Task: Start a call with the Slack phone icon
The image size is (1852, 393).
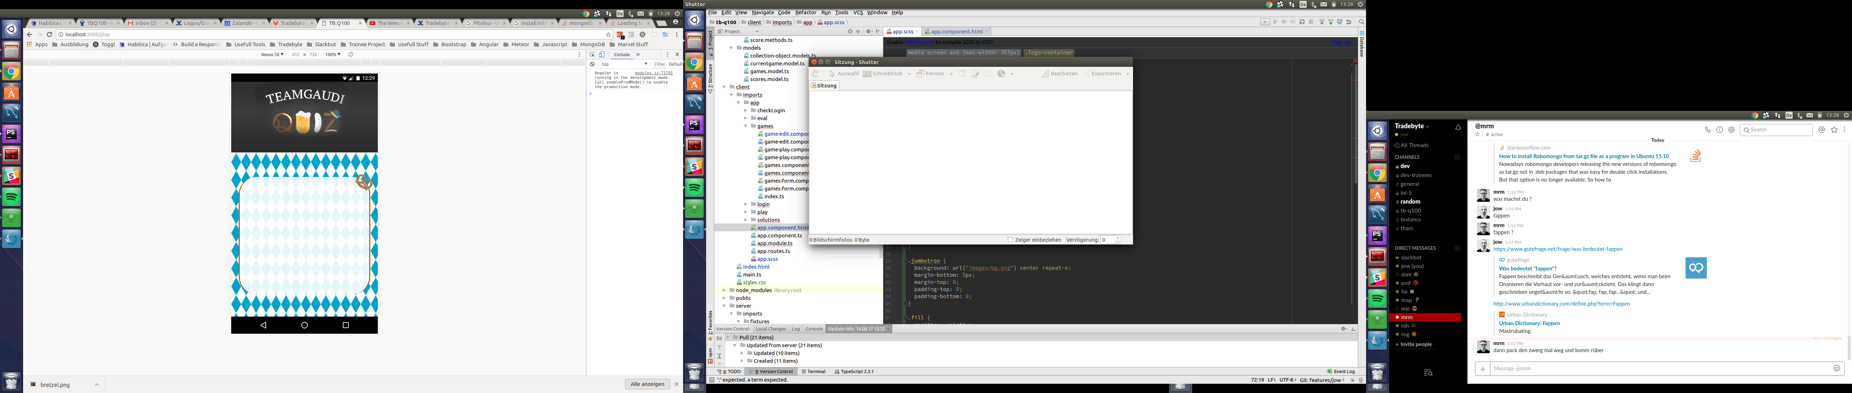Action: pos(1708,130)
